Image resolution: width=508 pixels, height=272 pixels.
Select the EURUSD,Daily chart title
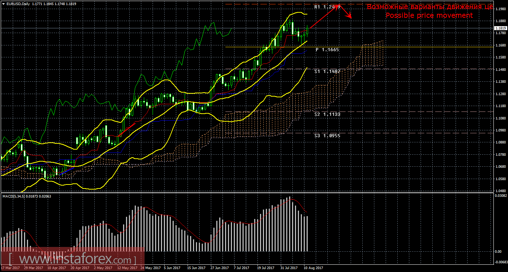(19, 4)
